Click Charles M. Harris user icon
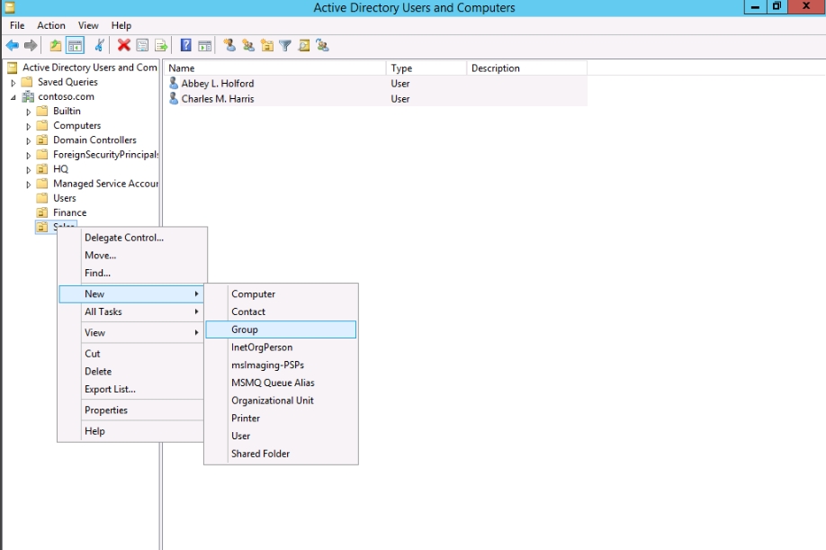Screen dimensions: 826x550 coord(174,98)
